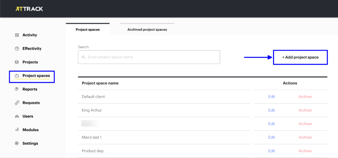This screenshot has height=158, width=338.
Task: Click the Product dep. row name
Action: pos(93,151)
